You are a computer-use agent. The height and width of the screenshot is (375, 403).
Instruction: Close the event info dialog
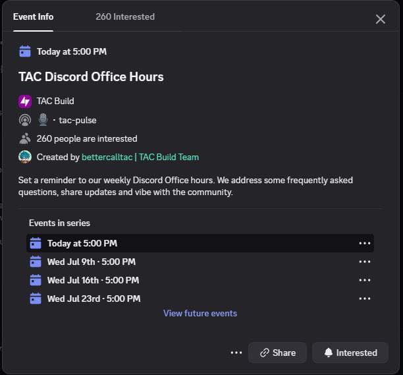pos(380,19)
